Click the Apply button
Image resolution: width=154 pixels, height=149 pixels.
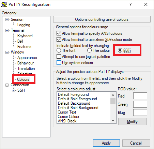106,143
